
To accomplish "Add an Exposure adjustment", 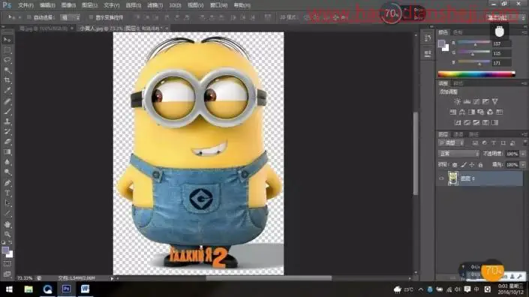I will [x=485, y=101].
